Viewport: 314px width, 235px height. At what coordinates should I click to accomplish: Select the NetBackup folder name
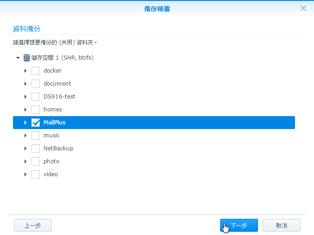[58, 148]
